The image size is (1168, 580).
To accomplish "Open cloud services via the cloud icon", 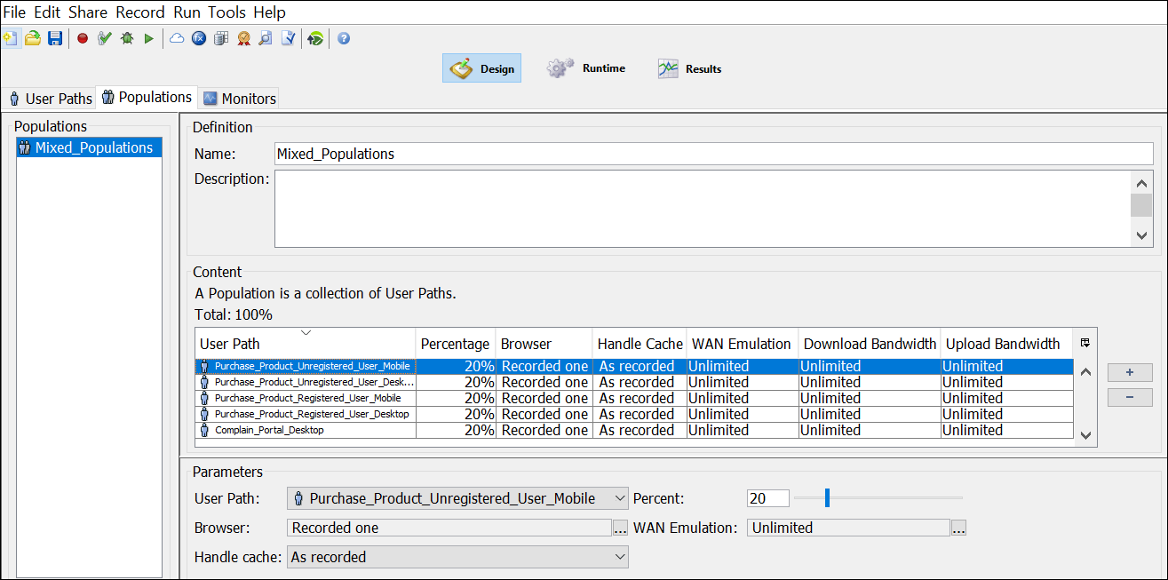I will click(x=177, y=38).
